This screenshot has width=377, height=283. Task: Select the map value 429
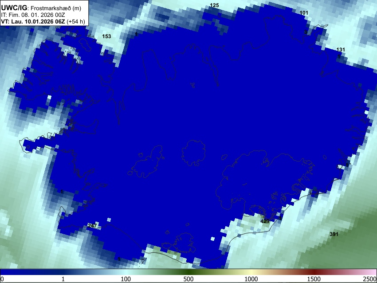(x=265, y=221)
